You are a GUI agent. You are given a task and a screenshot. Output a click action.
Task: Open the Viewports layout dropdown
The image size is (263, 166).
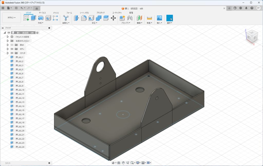(149, 163)
